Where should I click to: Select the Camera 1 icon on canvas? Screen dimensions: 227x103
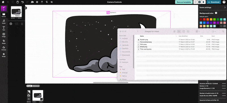tap(108, 13)
